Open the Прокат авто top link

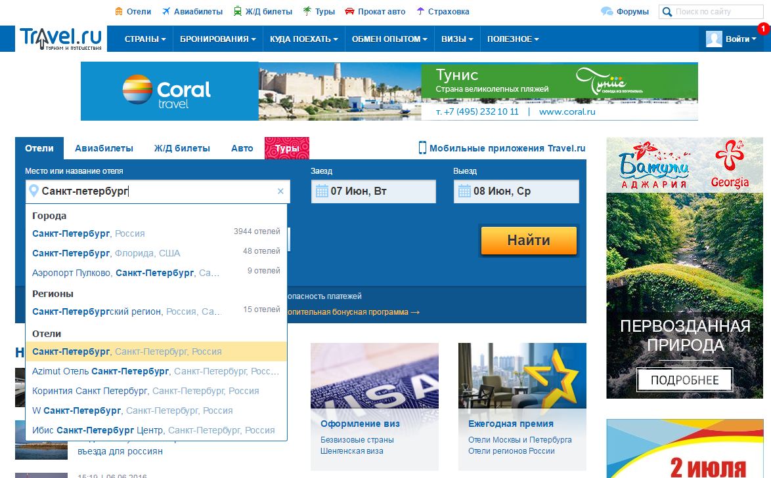click(382, 11)
